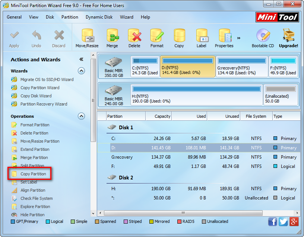
Task: Select the Move/Resize toolbar tool
Action: (87, 38)
